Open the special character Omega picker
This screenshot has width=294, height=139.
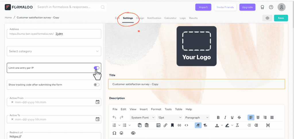click(114, 133)
